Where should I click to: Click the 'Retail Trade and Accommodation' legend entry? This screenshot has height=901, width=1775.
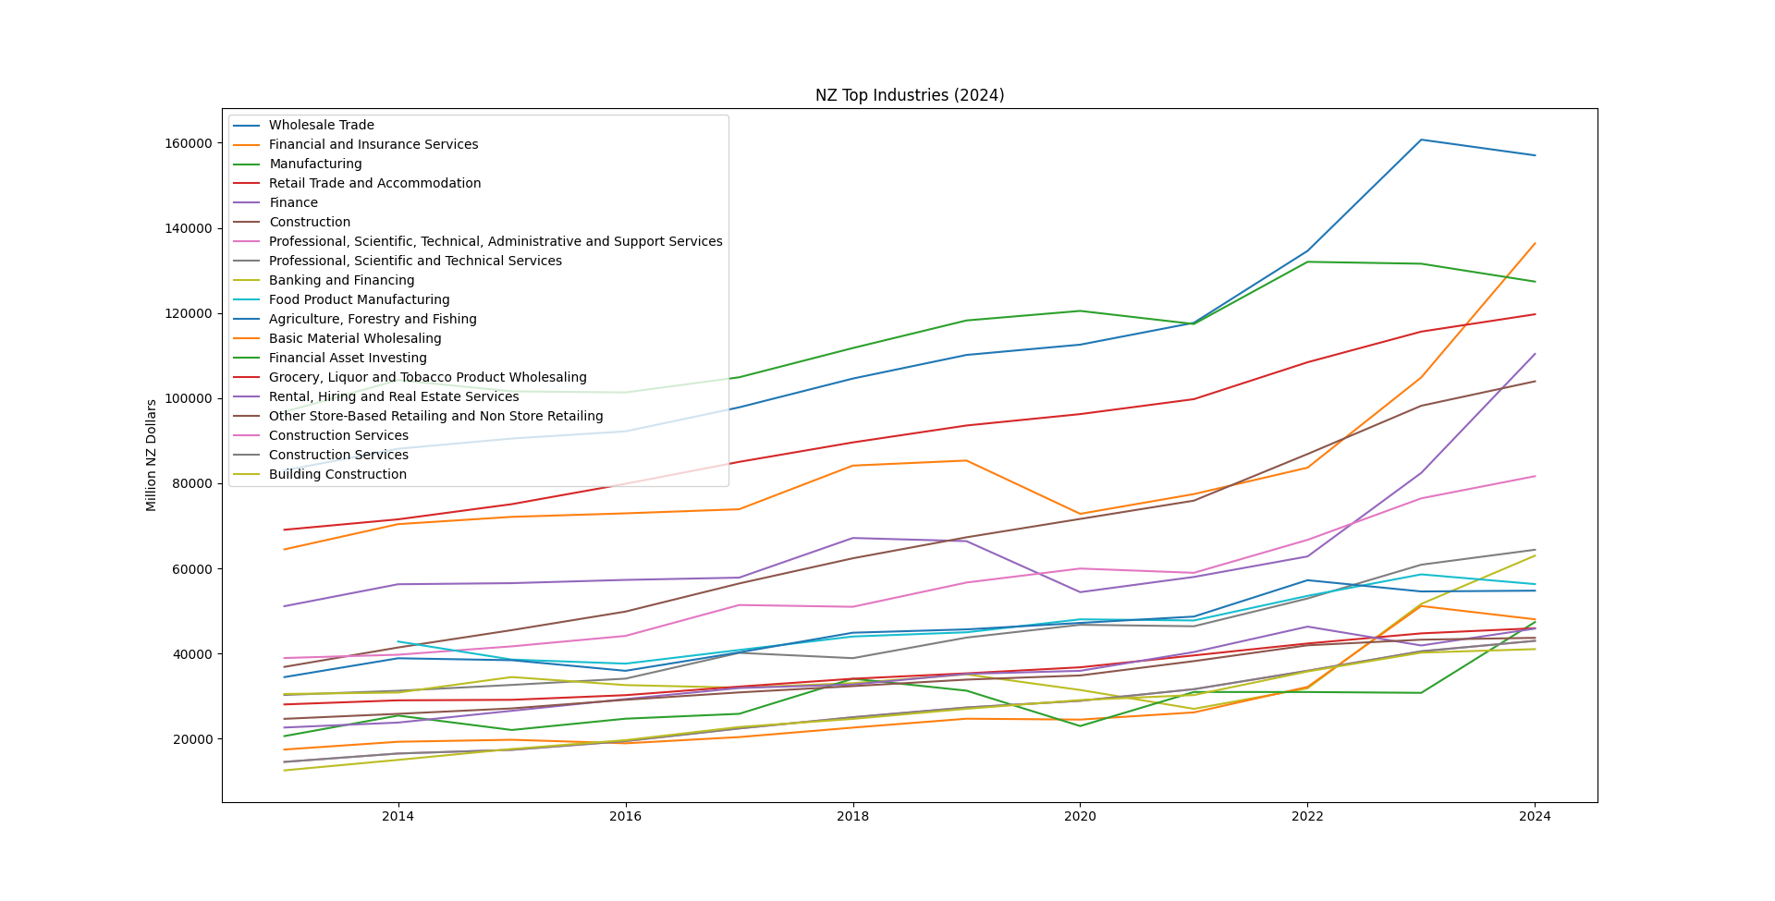coord(374,184)
